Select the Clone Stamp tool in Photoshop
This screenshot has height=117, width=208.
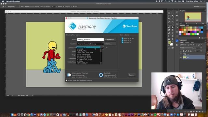click(x=169, y=24)
